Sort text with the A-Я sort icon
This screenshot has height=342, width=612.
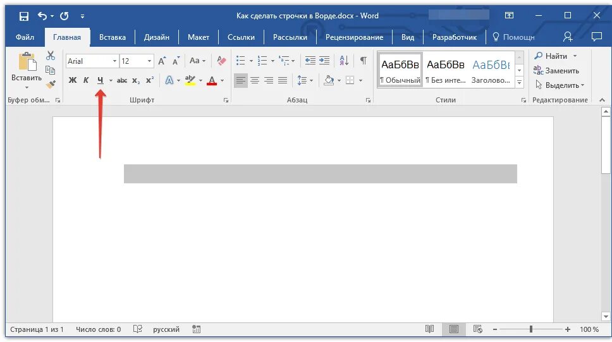coord(344,61)
